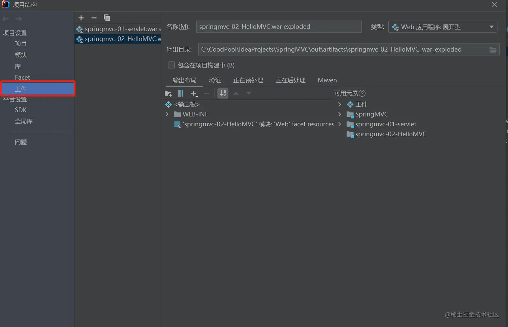Switch to 正在预处理 tab
The image size is (508, 327).
(x=248, y=80)
